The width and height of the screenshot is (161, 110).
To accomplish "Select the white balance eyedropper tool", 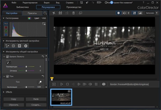I will point(8,62).
